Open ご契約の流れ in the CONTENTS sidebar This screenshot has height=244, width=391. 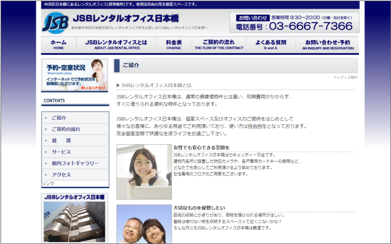pos(66,129)
